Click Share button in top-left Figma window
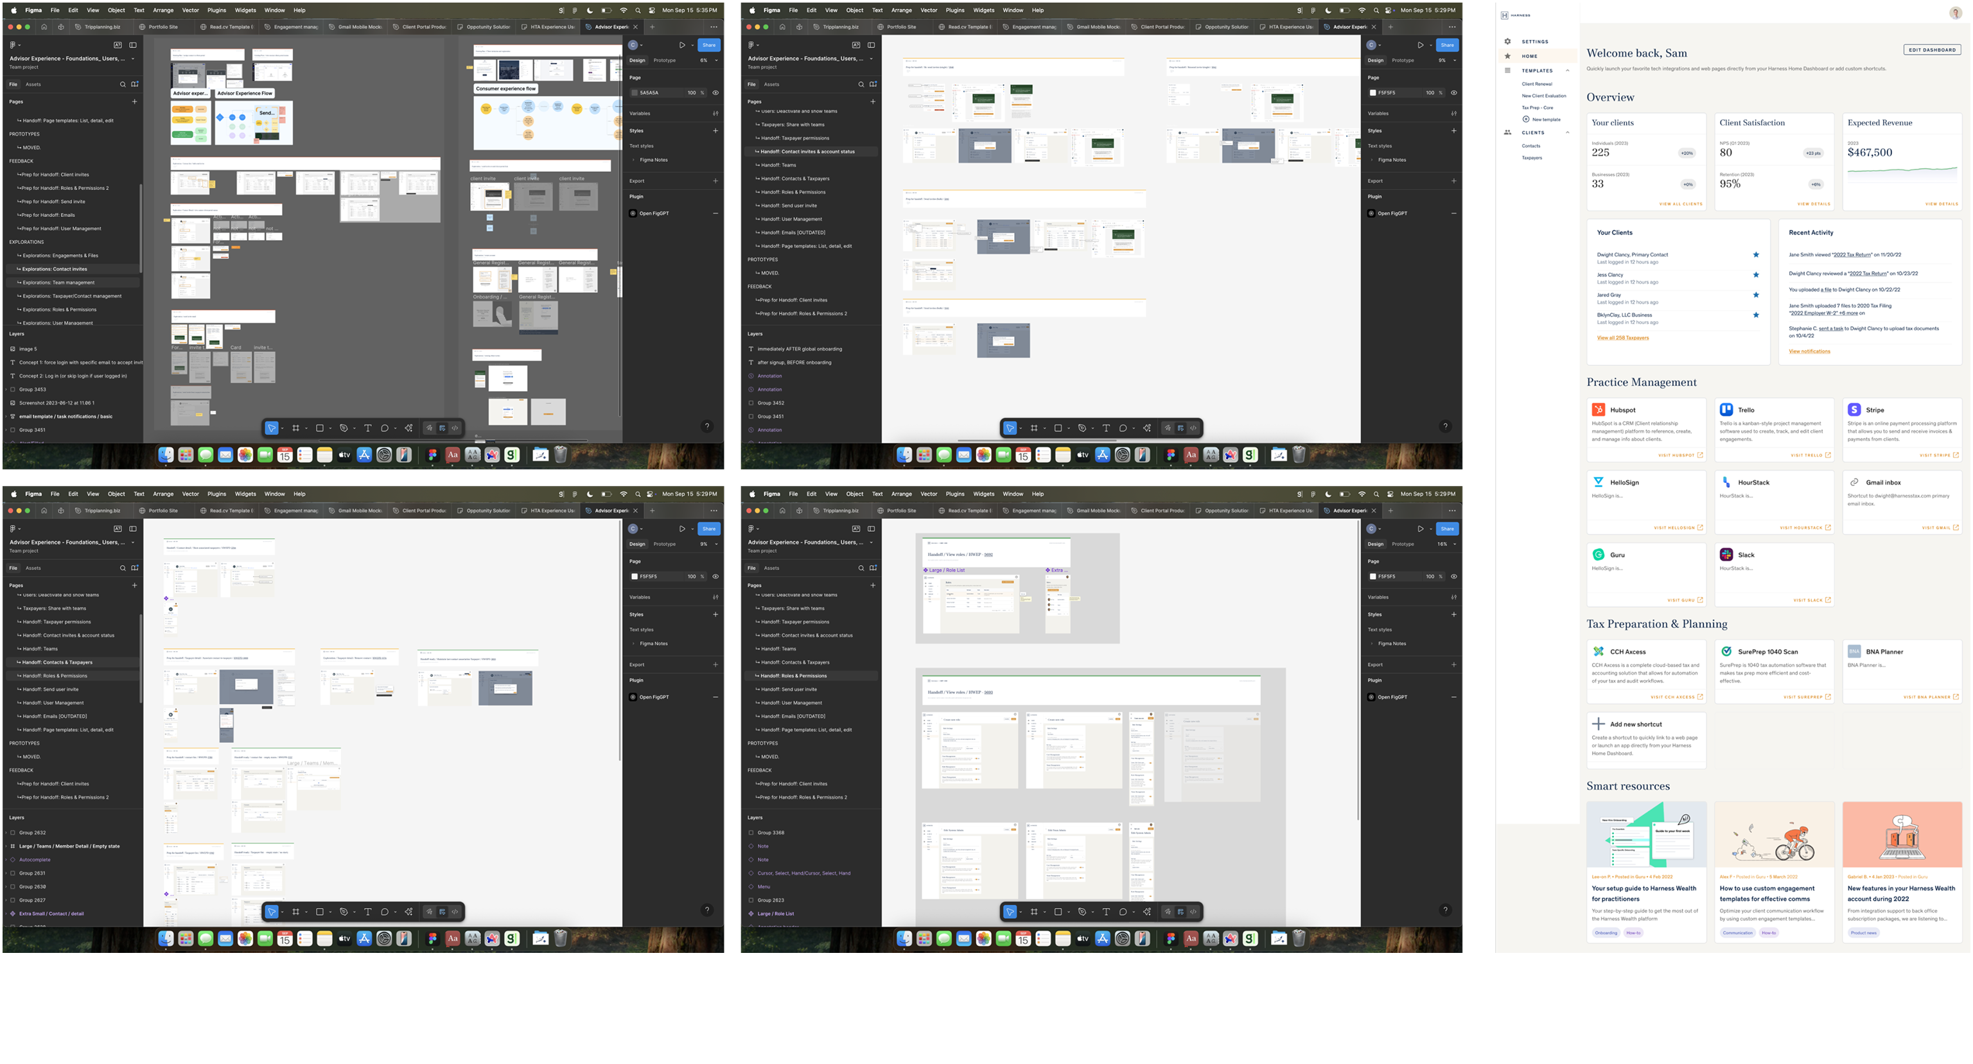 click(709, 45)
